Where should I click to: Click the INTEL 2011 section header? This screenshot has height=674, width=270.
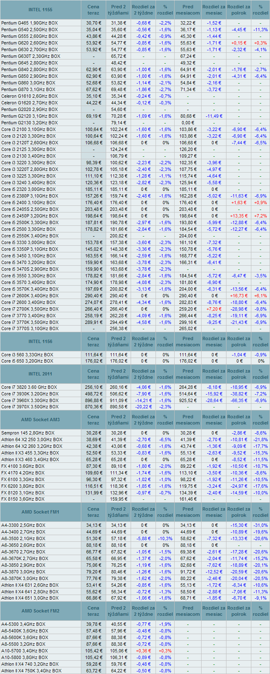pos(40,374)
